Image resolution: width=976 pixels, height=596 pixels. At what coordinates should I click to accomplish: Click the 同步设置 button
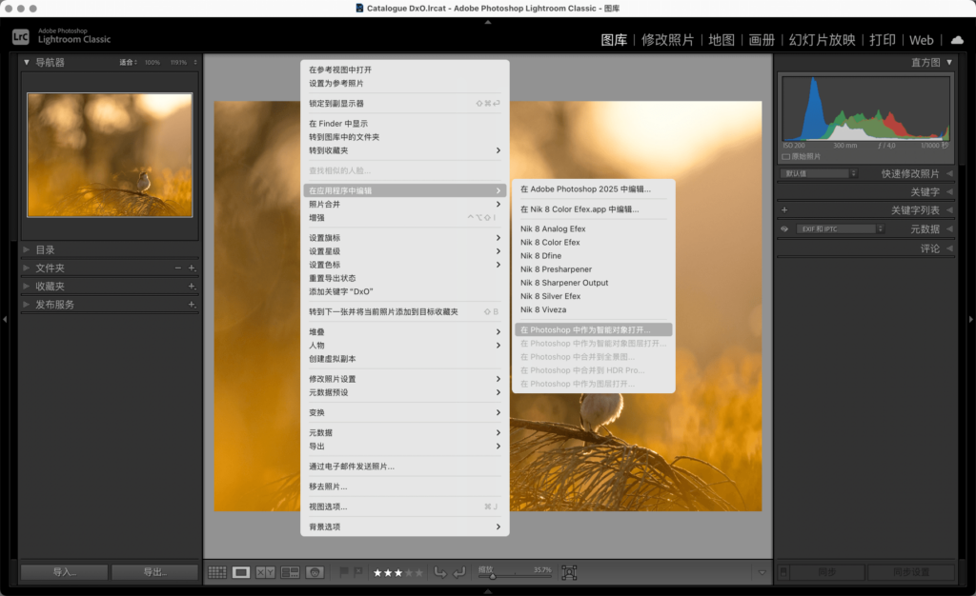pyautogui.click(x=911, y=572)
